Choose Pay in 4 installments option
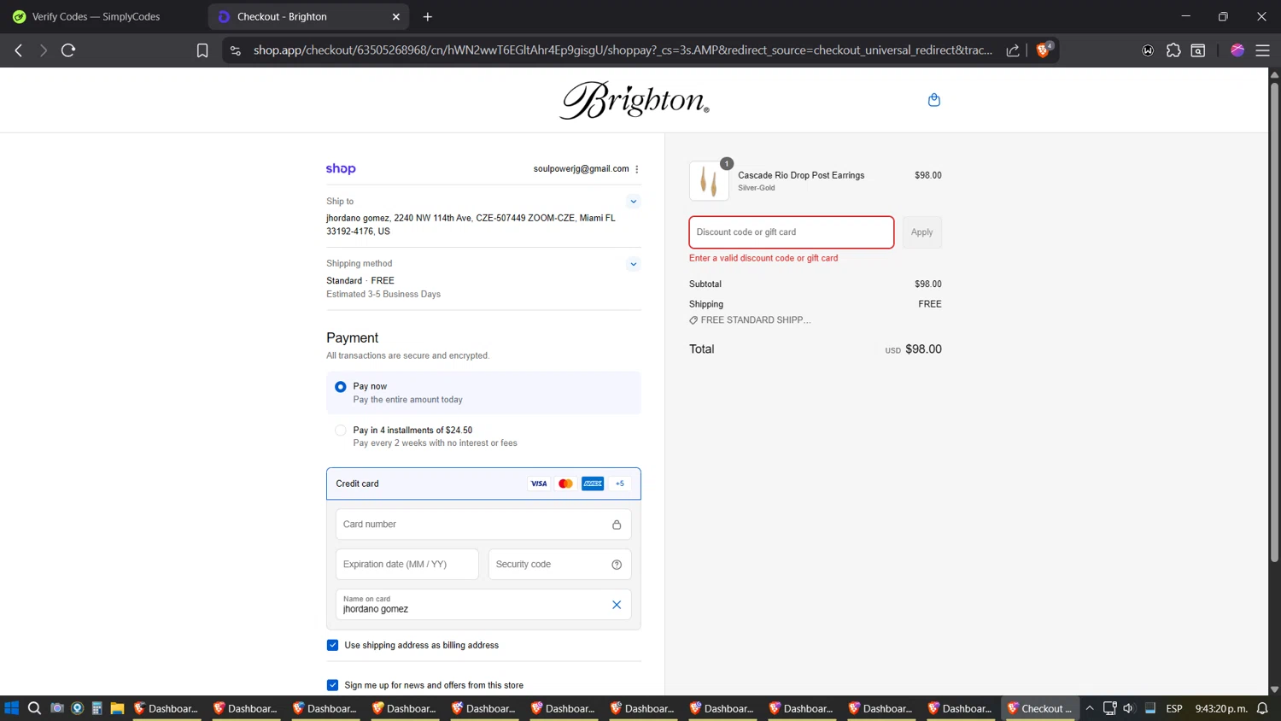Image resolution: width=1281 pixels, height=721 pixels. 341,431
